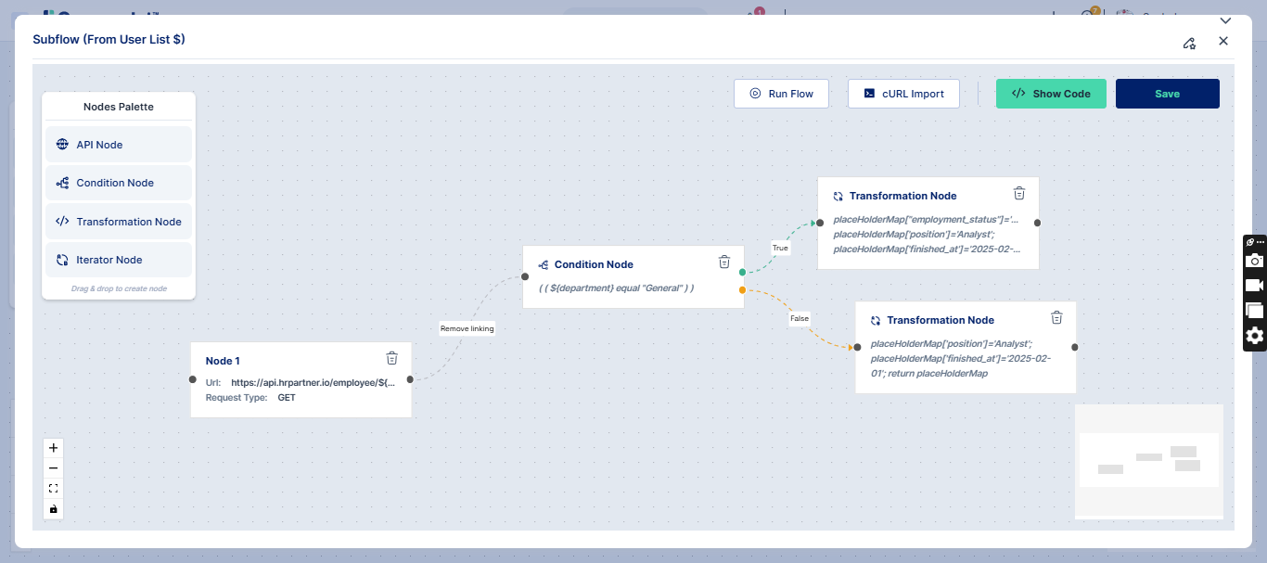Viewport: 1267px width, 563px height.
Task: Open the capture gallery icon
Action: 1255,311
